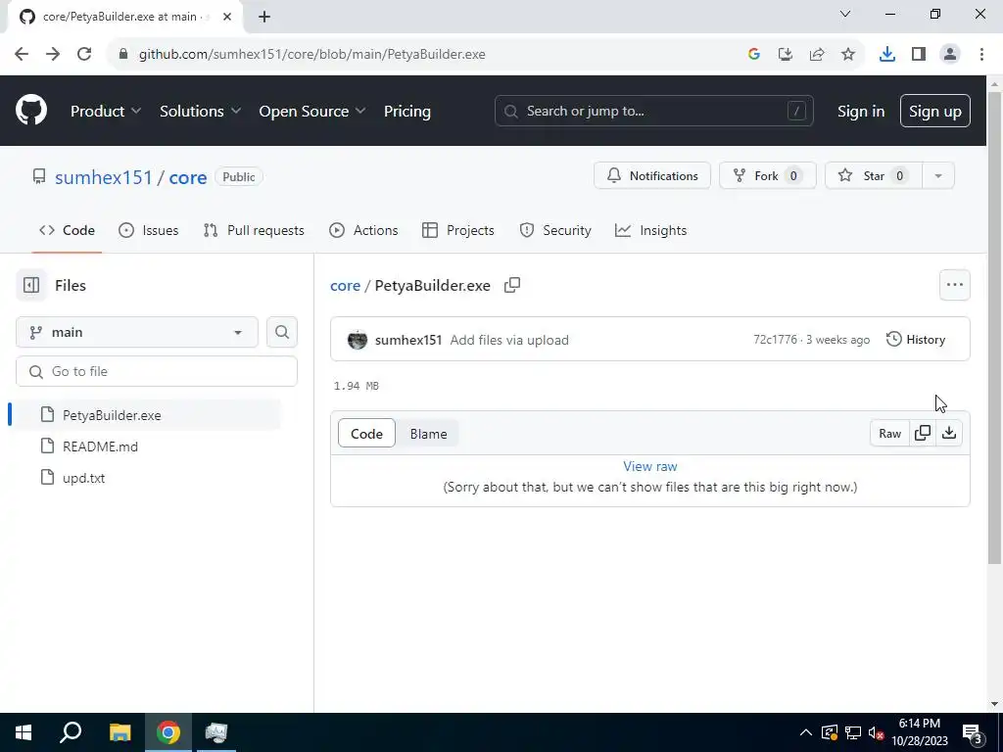Open the sumhex151 owner link in header
The height and width of the screenshot is (752, 1003).
pos(104,177)
